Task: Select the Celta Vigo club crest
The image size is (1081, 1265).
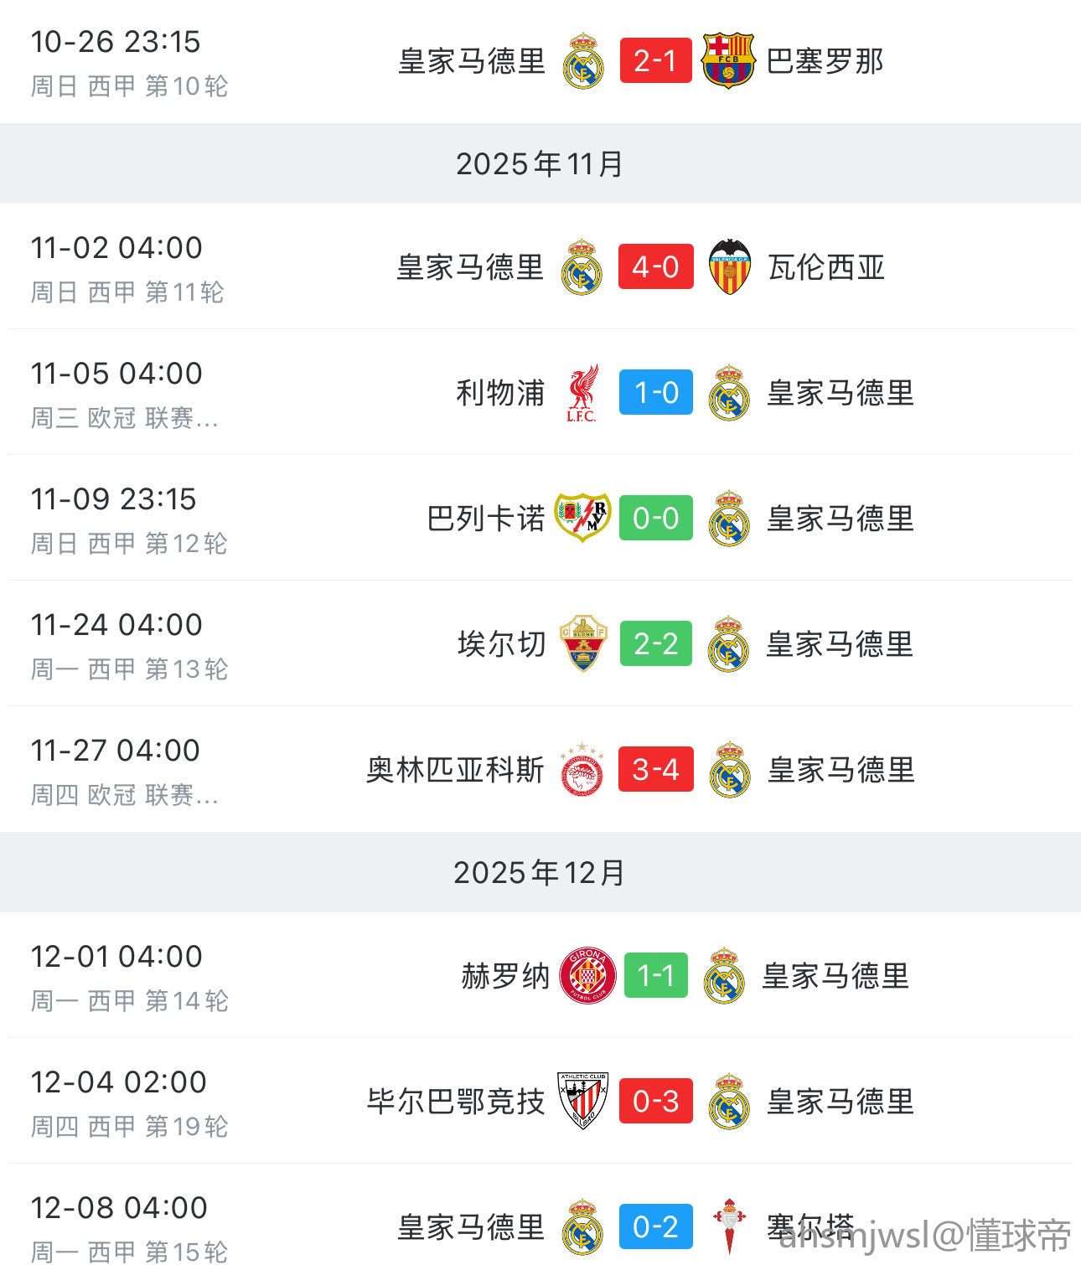Action: pyautogui.click(x=729, y=1226)
